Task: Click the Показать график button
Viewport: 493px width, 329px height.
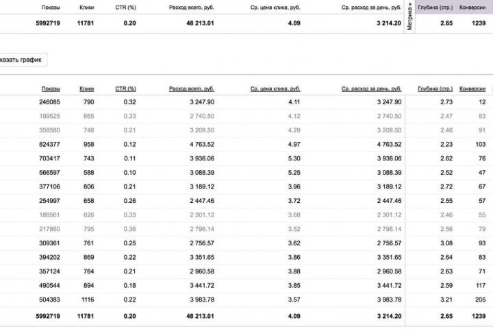Action: (x=21, y=60)
